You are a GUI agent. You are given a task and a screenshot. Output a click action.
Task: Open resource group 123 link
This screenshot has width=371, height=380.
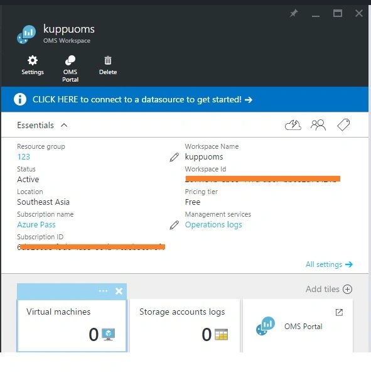click(23, 157)
